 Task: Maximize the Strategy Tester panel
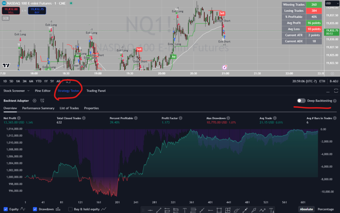(337, 91)
